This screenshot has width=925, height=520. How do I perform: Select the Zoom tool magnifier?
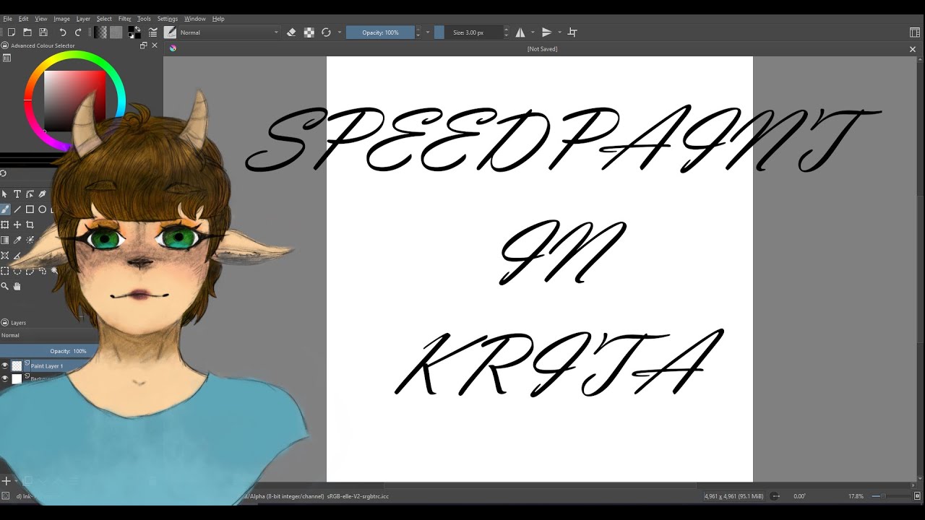[5, 286]
